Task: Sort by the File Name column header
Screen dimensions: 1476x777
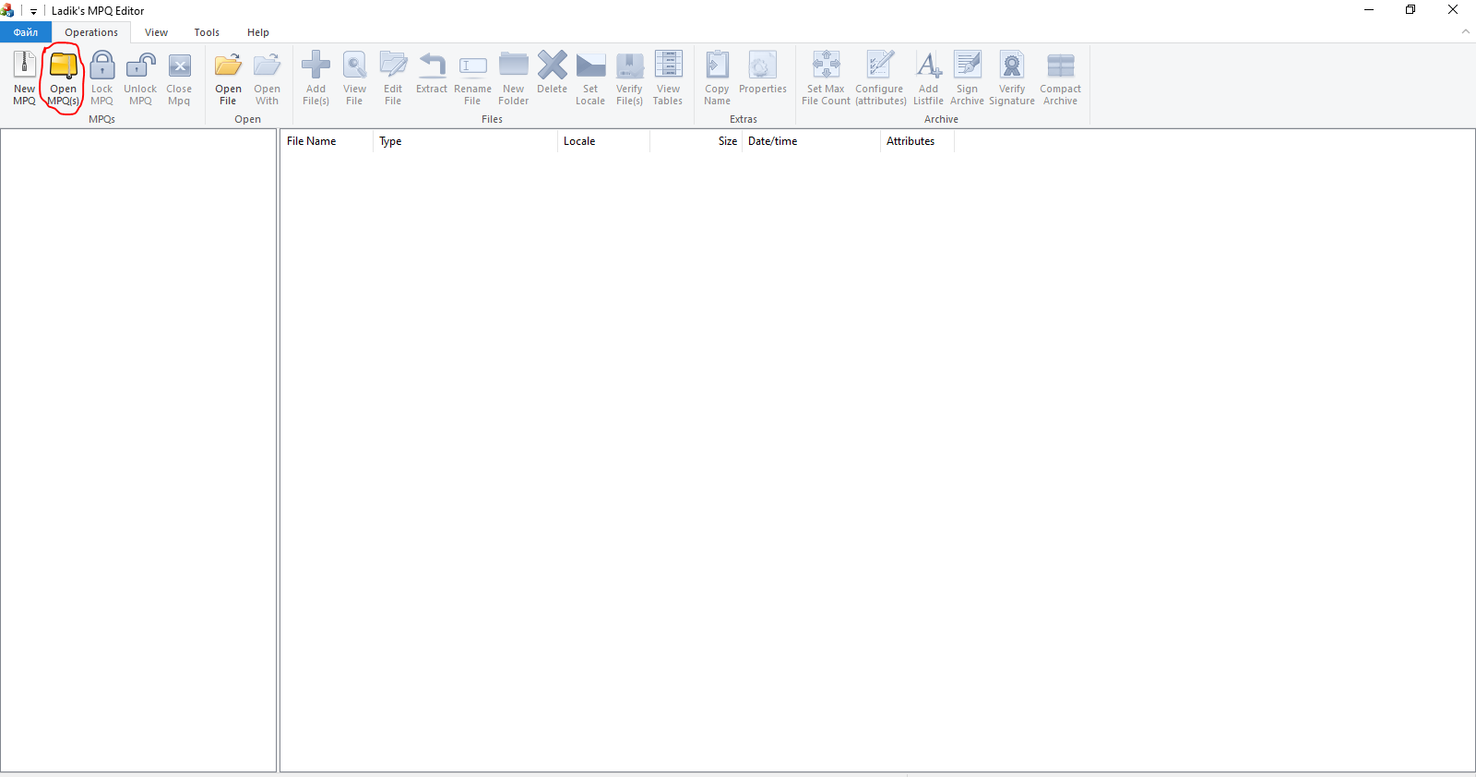Action: 327,141
